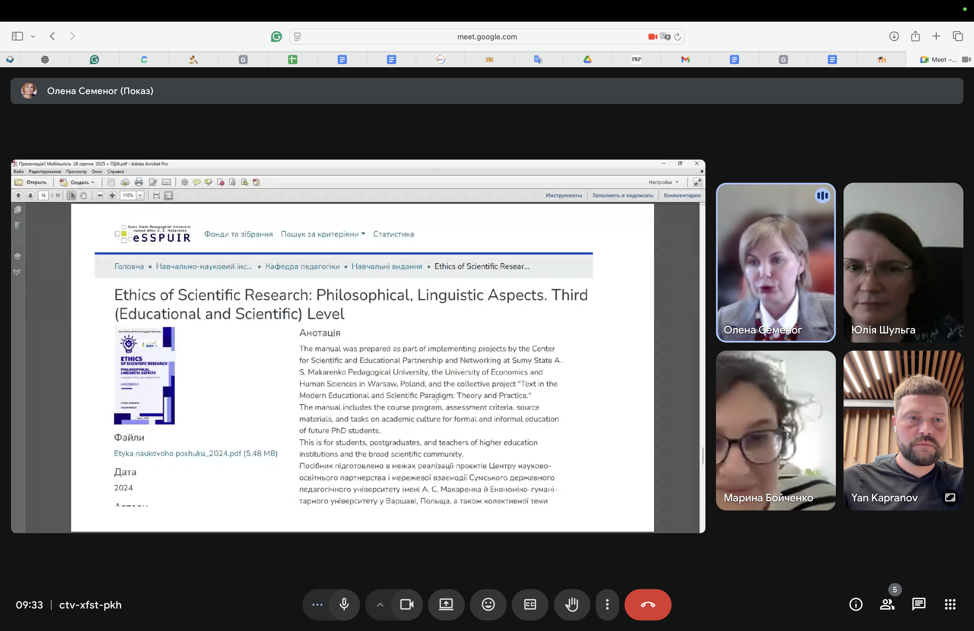The height and width of the screenshot is (631, 974).
Task: Click the email icon in shared Acrobat toolbar
Action: [166, 182]
